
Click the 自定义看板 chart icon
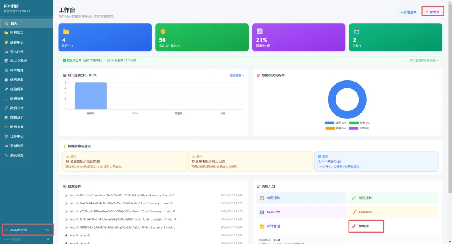[x=6, y=61]
